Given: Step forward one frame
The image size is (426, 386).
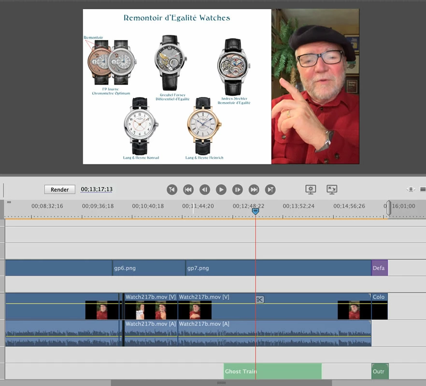Looking at the screenshot, I should click(237, 190).
